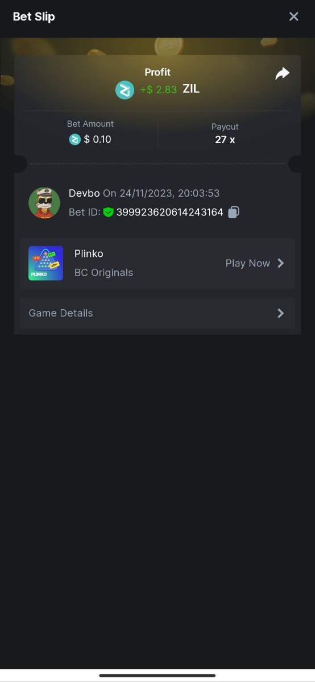The width and height of the screenshot is (315, 682).
Task: Close the Bet Slip with the X
Action: (x=293, y=16)
